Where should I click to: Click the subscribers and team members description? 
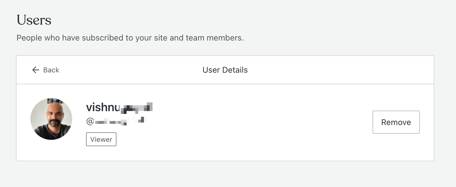[130, 38]
